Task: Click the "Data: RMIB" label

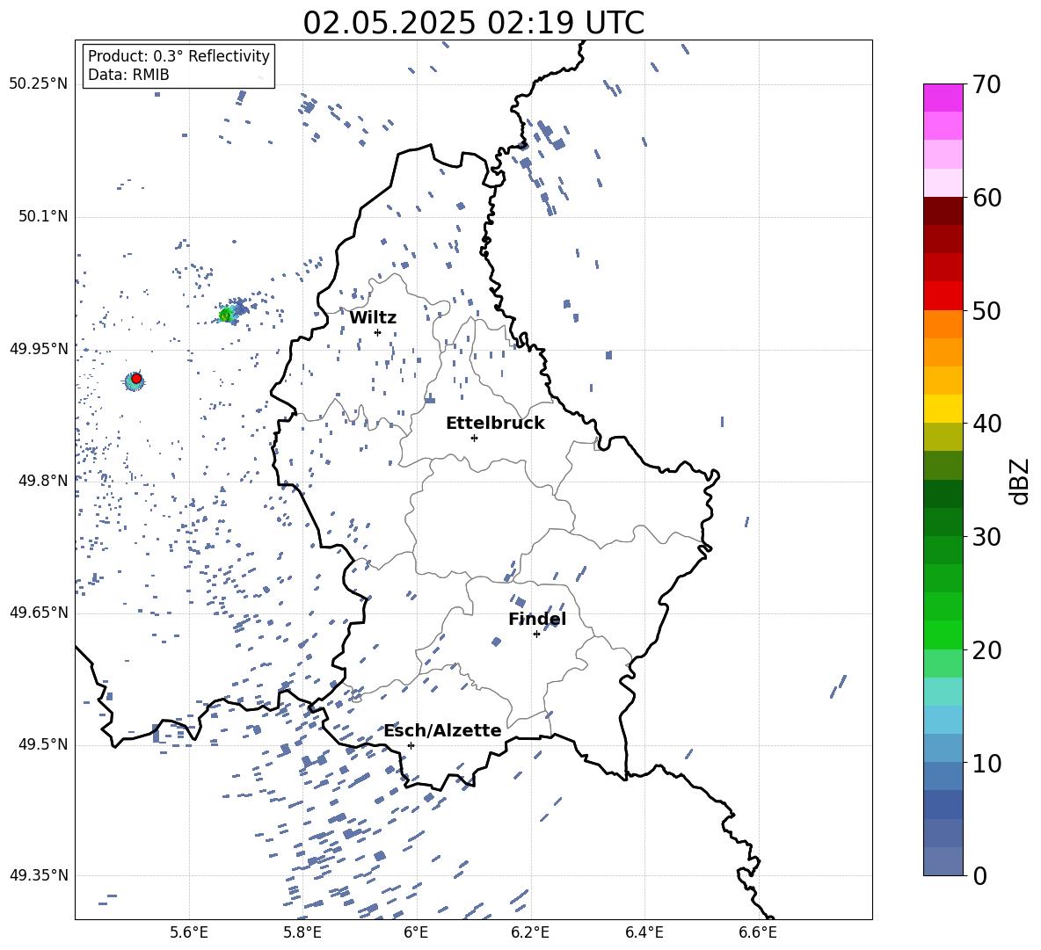Action: [128, 75]
